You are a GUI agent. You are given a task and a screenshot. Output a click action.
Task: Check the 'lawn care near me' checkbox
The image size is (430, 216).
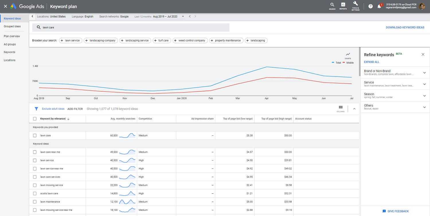pyautogui.click(x=35, y=152)
